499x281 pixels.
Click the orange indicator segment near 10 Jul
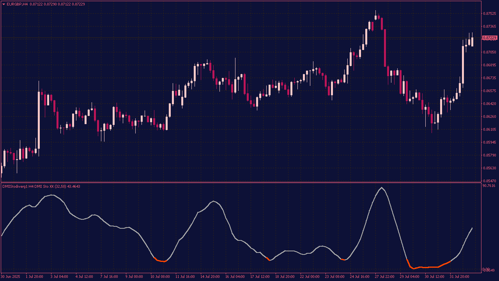[161, 261]
